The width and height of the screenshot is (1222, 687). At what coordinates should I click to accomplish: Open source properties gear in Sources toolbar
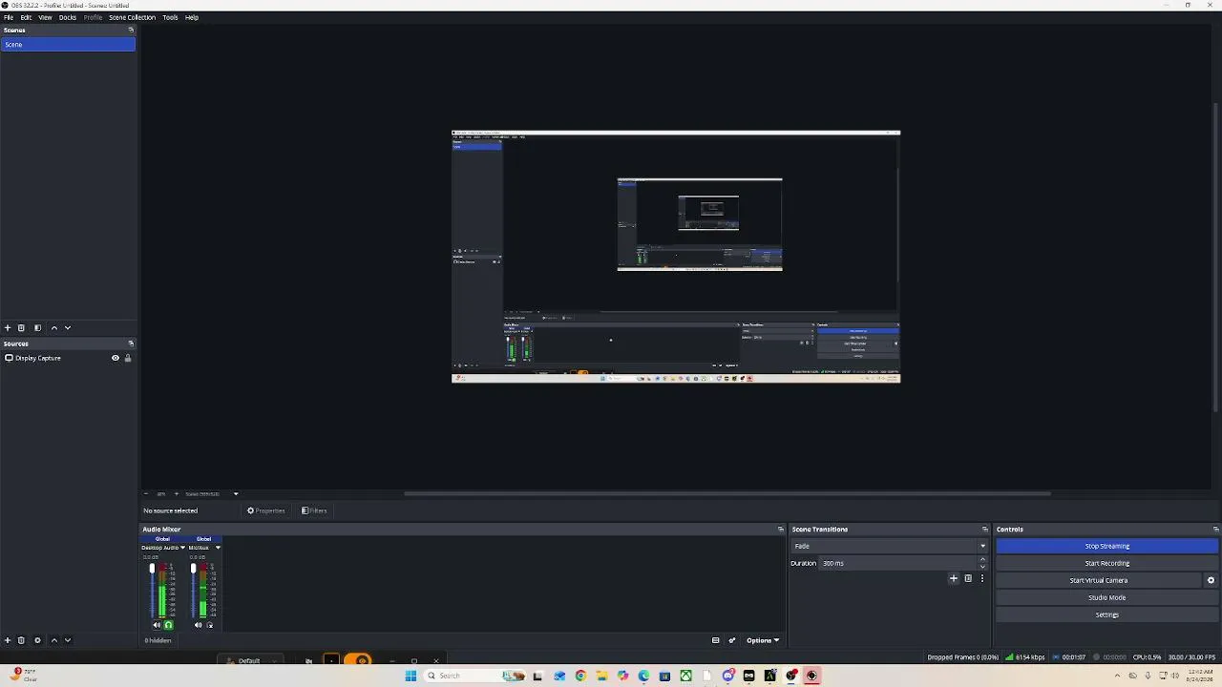(37, 640)
